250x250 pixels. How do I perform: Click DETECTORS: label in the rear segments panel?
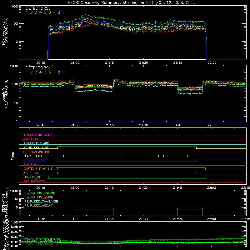(37, 68)
